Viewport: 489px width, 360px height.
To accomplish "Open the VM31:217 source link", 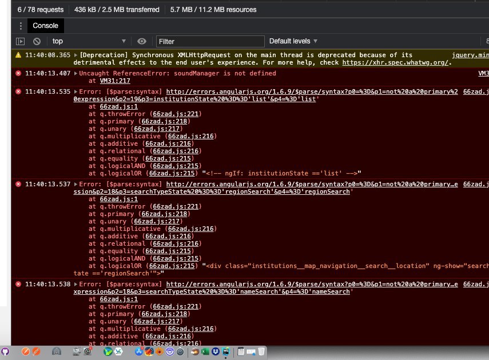I will [115, 81].
